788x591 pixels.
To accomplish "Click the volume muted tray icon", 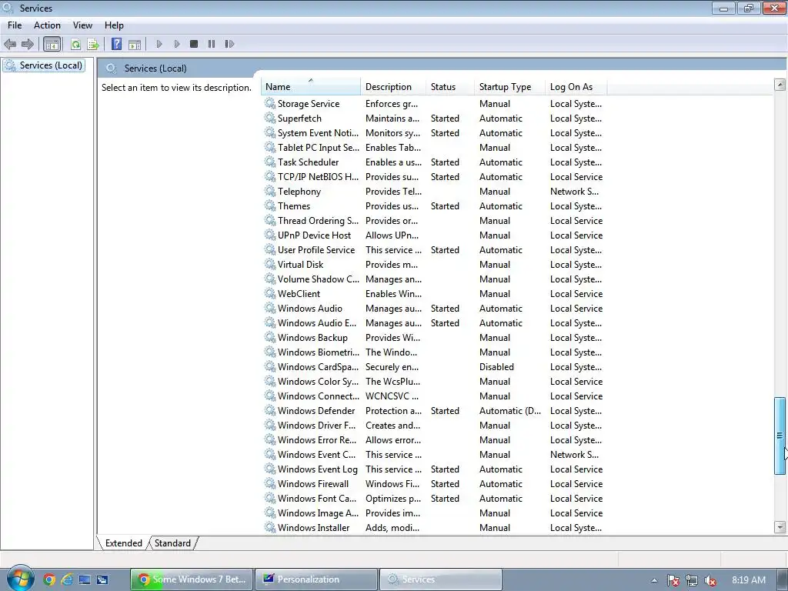I will coord(710,580).
